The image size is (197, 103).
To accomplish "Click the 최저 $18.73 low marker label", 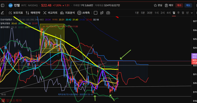I will (x=75, y=94).
